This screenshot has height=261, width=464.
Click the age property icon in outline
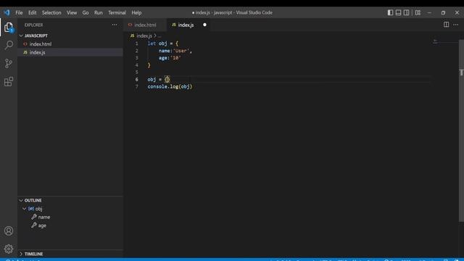34,225
